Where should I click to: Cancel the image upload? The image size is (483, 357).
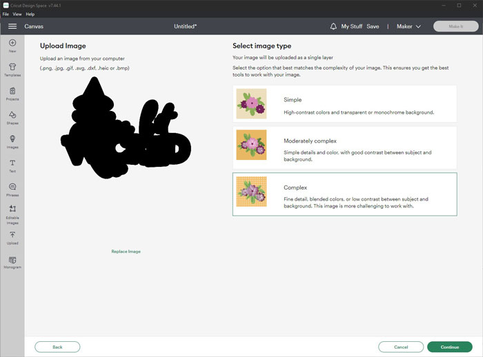tap(401, 347)
